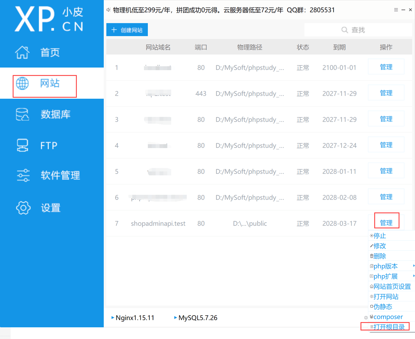Viewport: 415px width, 339px height.
Task: Click the Nginx1.15.11 status label
Action: tap(135, 318)
